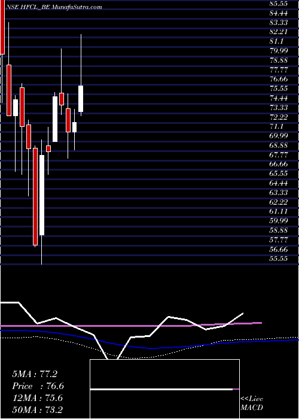299x419 pixels.
Task: Select the 81.1 price label
Action: pyautogui.click(x=277, y=41)
